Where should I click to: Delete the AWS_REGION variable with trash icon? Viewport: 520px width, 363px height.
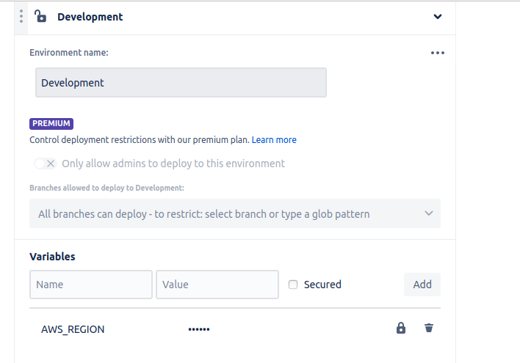tap(429, 328)
